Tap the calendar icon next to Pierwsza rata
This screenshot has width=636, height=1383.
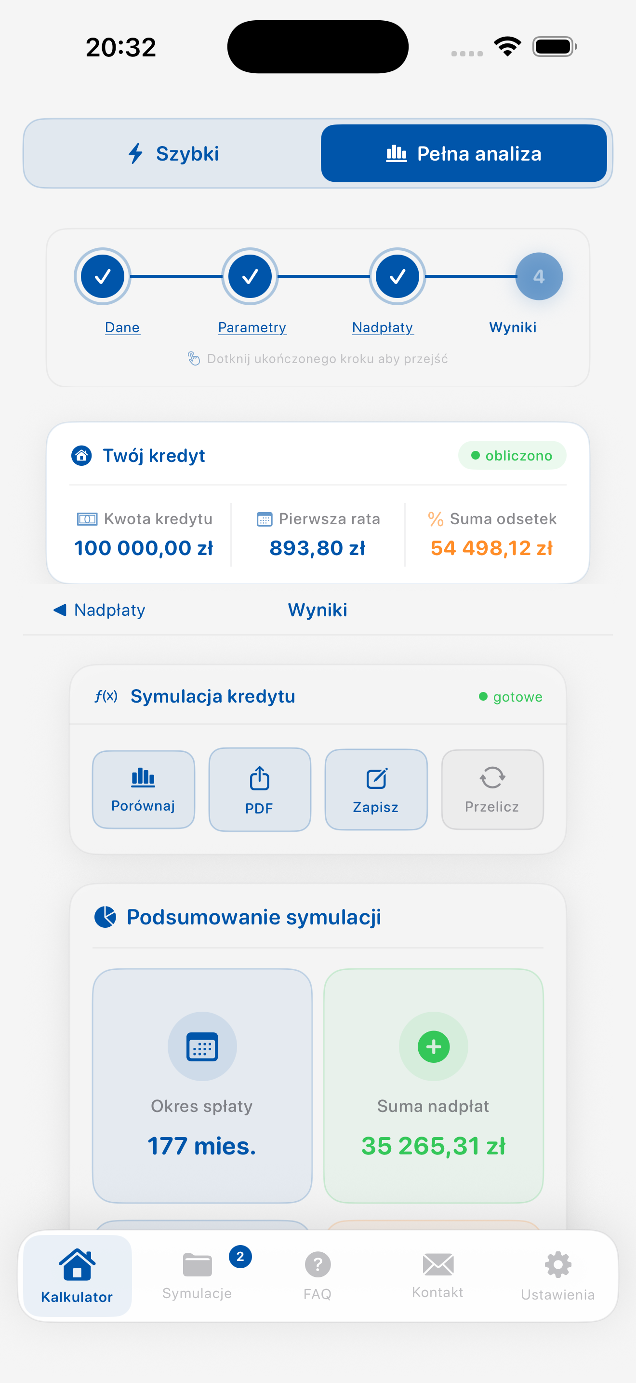pyautogui.click(x=265, y=519)
